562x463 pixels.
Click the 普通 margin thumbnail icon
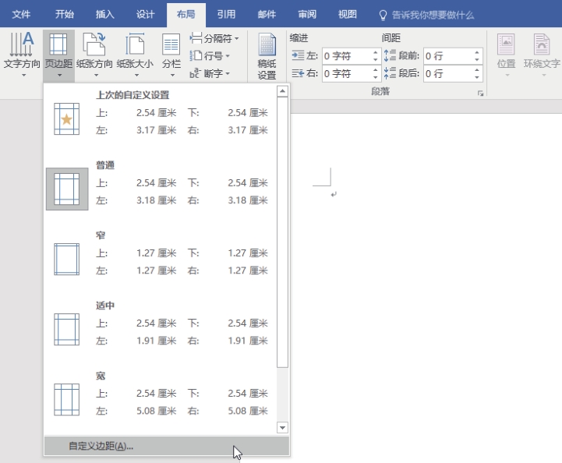pos(67,189)
